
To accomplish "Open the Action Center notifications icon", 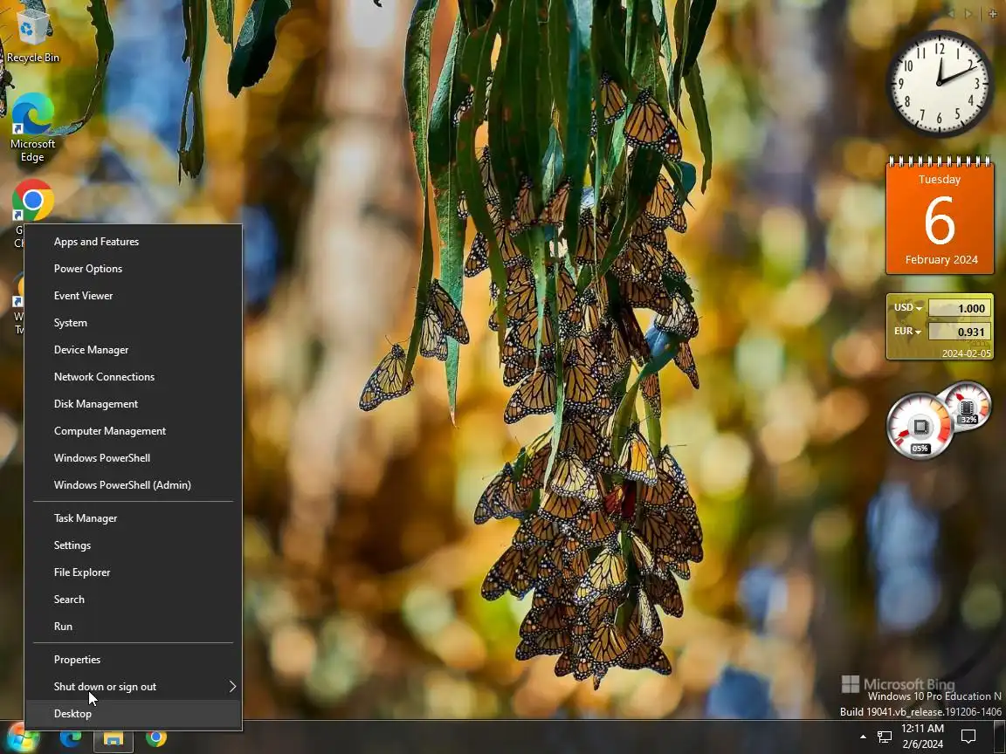I will (968, 737).
